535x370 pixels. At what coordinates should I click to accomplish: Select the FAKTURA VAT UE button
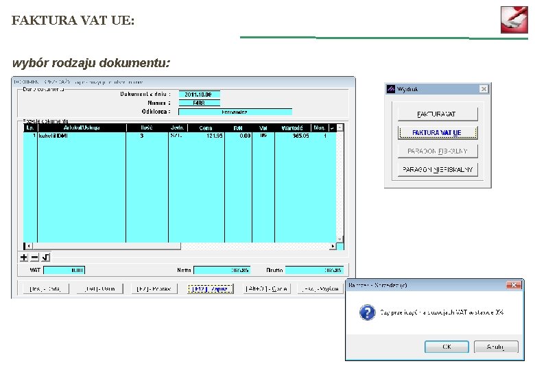tap(438, 132)
